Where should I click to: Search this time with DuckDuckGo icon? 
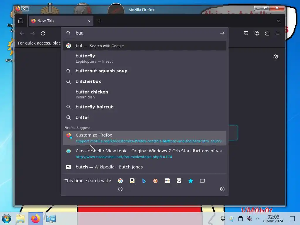(x=155, y=181)
